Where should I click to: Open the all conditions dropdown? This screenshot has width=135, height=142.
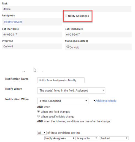click(x=42, y=133)
